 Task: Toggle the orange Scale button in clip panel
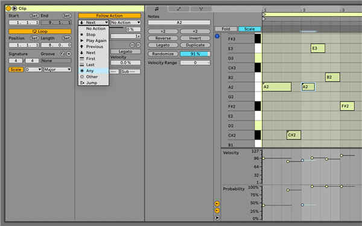click(16, 69)
